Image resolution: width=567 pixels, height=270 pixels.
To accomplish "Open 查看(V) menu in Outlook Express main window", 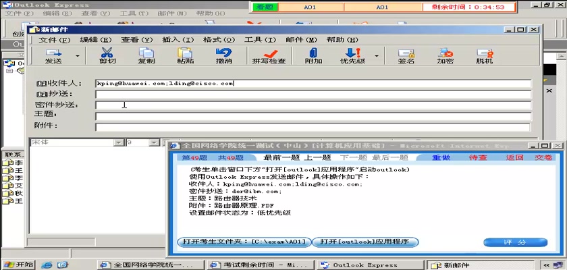I will pyautogui.click(x=95, y=13).
